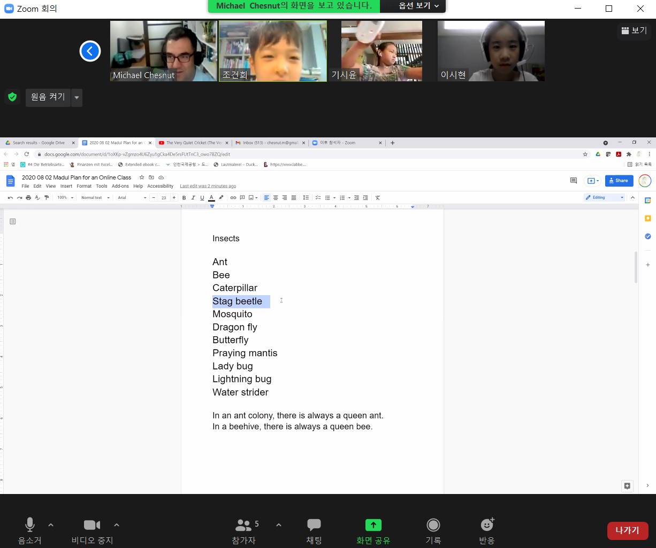Change layout with the 보기 view button

[634, 30]
